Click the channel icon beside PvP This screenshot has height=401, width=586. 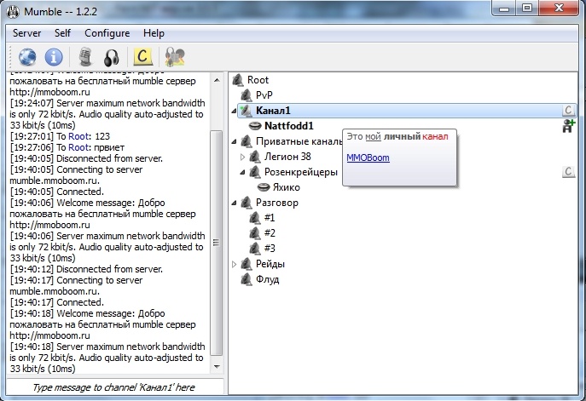pyautogui.click(x=246, y=95)
